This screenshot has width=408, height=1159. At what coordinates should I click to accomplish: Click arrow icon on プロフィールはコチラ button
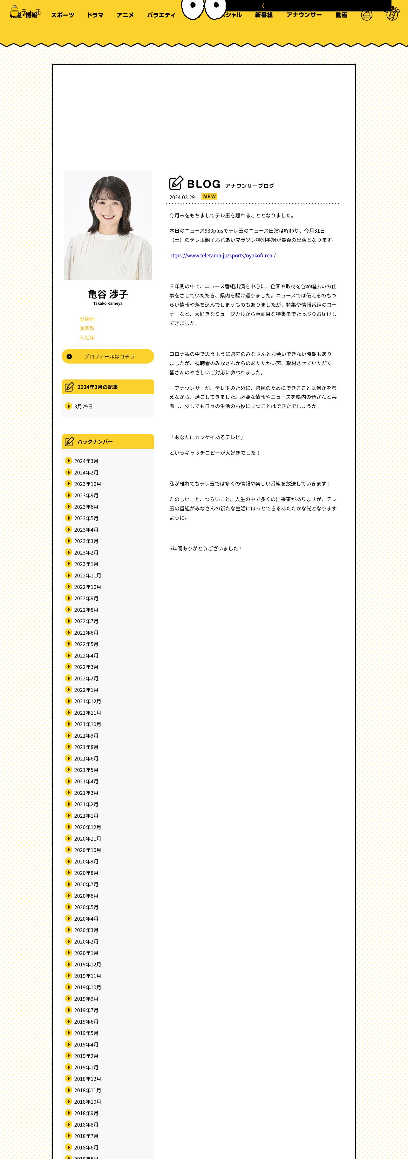coord(69,356)
